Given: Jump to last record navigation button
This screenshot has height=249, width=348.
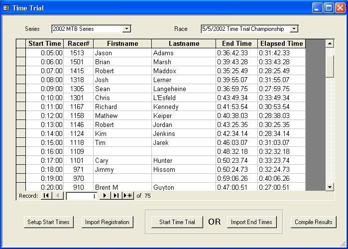Looking at the screenshot, I should point(116,196).
